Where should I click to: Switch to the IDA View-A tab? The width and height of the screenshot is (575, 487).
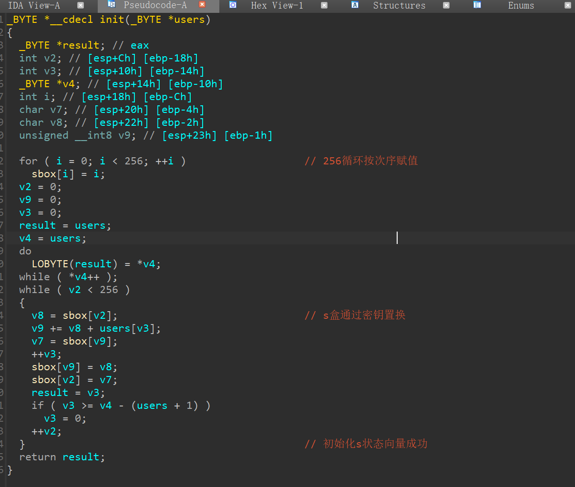tap(34, 6)
